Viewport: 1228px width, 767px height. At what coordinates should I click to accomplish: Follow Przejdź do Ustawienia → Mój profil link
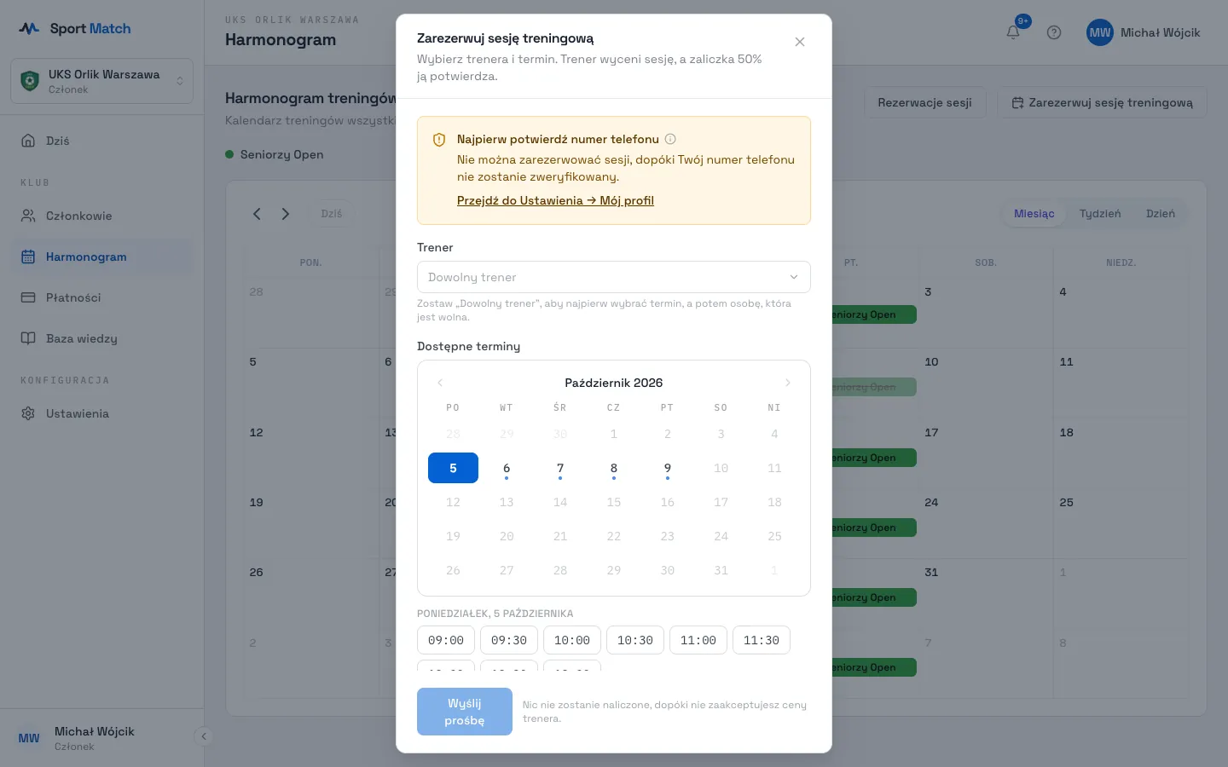[x=555, y=200]
